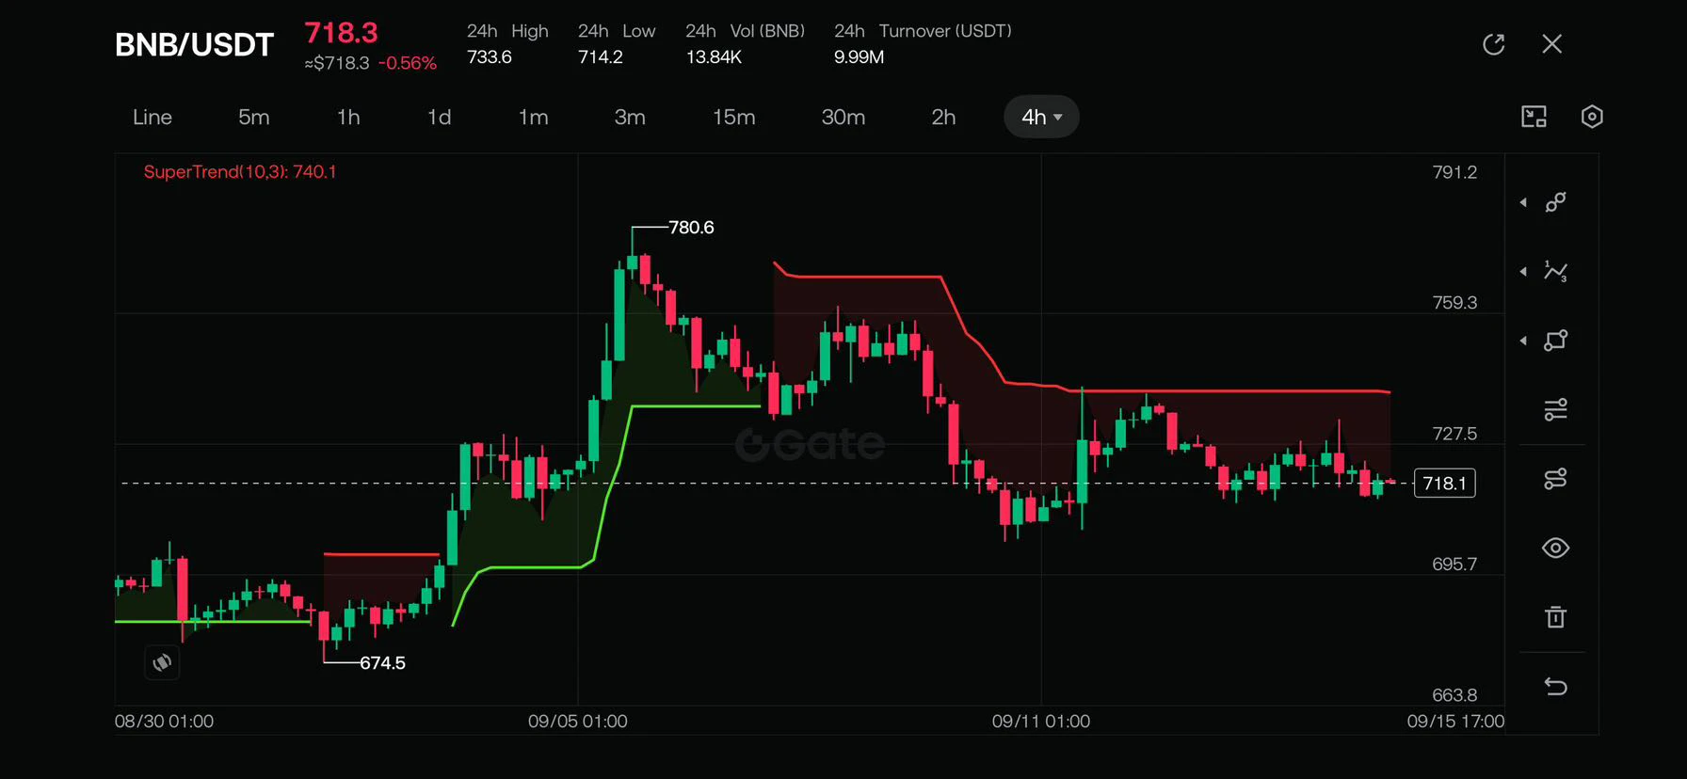Select the rectangle shape drawing tool
The height and width of the screenshot is (779, 1687).
click(1556, 341)
